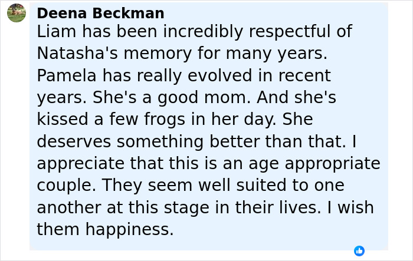This screenshot has height=261, width=413.
Task: Click the Deena Beckman author name
Action: click(x=101, y=13)
